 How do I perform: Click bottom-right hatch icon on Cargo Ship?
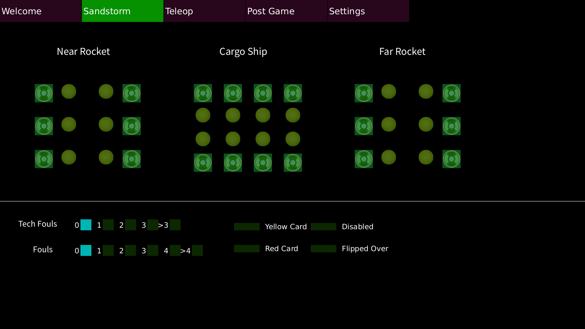(293, 163)
